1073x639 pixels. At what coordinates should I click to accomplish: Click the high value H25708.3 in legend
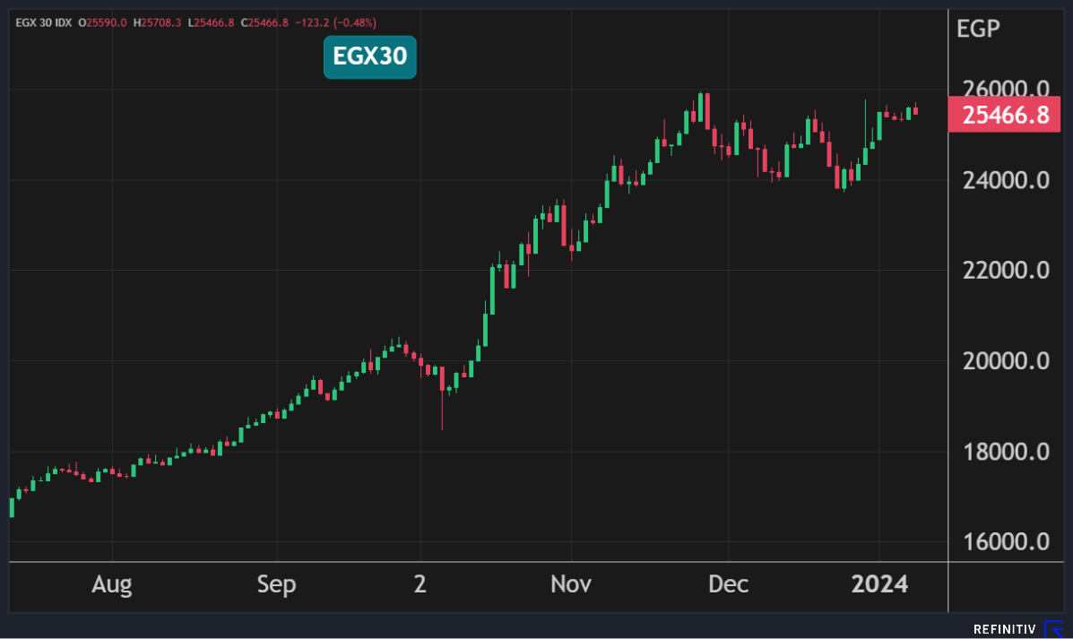click(x=157, y=22)
